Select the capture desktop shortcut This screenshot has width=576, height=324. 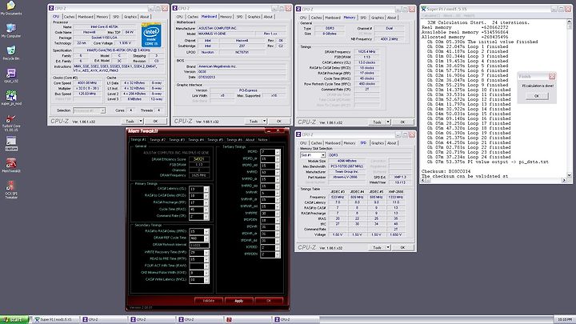(x=11, y=143)
